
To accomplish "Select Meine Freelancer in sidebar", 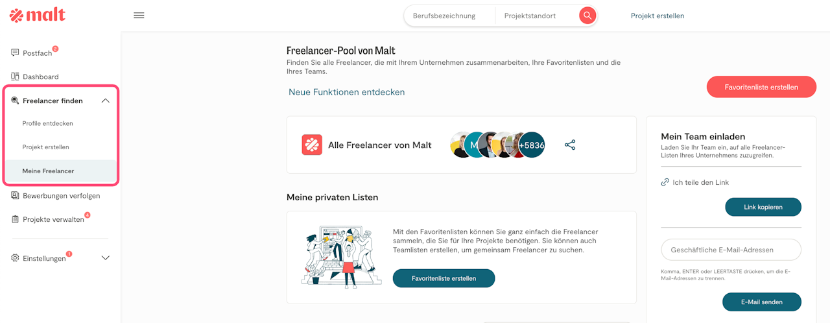I will (x=48, y=171).
